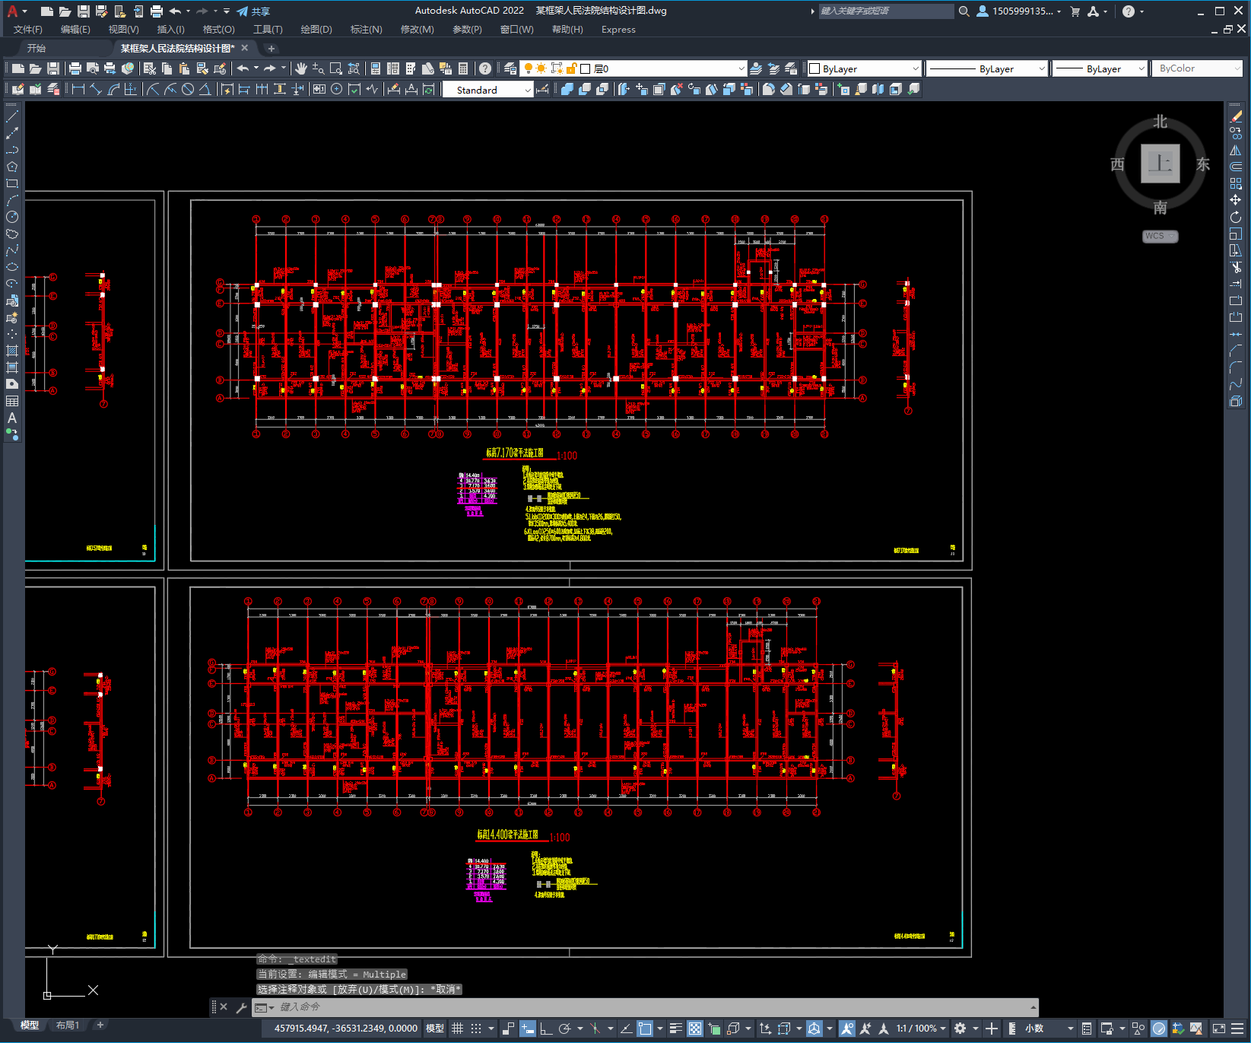Viewport: 1251px width, 1043px height.
Task: Toggle object snap in the status bar
Action: pos(645,1029)
